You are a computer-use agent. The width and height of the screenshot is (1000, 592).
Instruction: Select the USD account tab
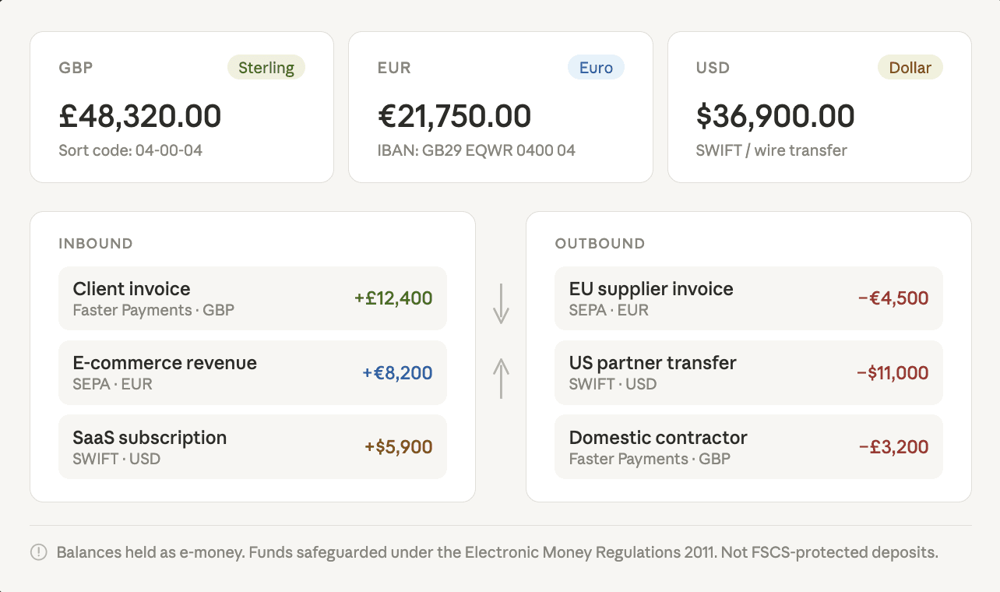pos(712,68)
